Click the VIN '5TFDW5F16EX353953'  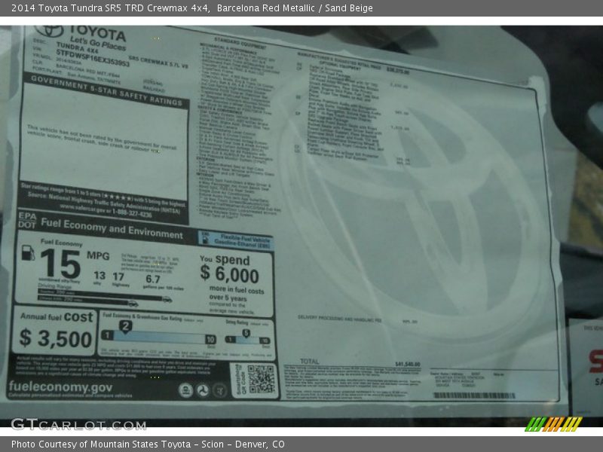(x=93, y=58)
